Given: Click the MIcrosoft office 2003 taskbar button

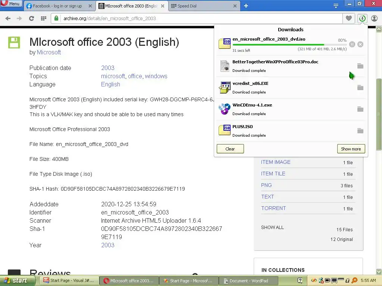Looking at the screenshot, I should pyautogui.click(x=129, y=281).
